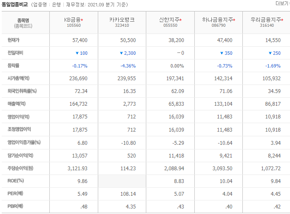This screenshot has height=214, width=290.
Task: Click PBR value 4.35
Action: coord(131,207)
